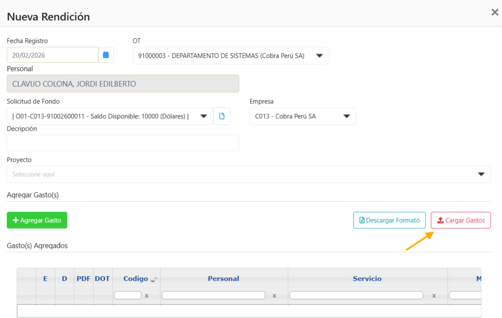Clear the Servicio column filter with x
The image size is (502, 318).
(x=434, y=296)
